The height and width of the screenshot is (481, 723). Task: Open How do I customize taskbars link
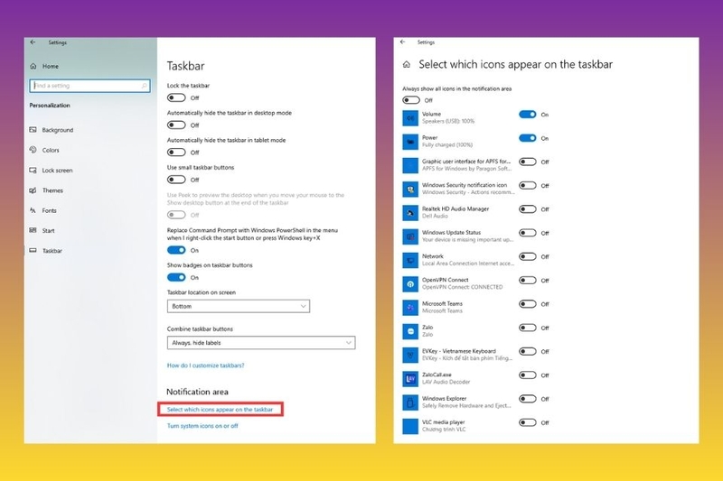click(x=206, y=365)
